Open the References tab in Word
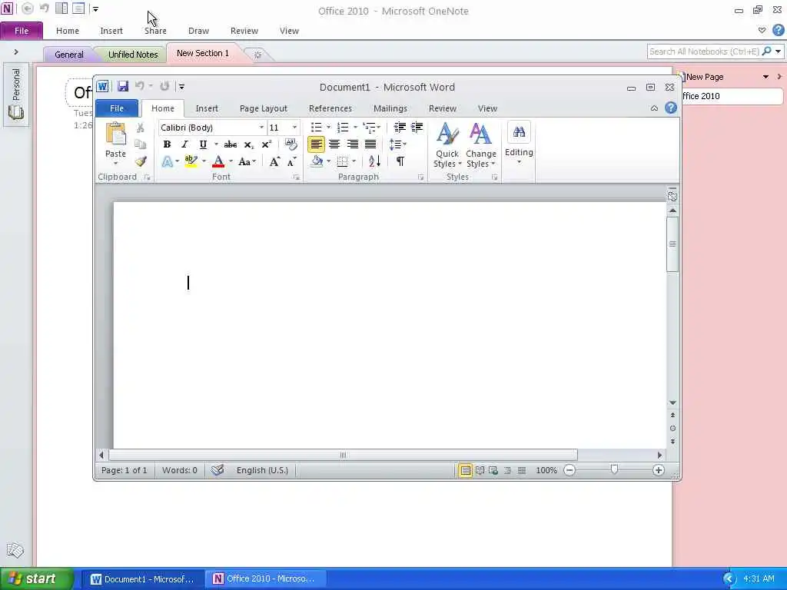Viewport: 787px width, 590px height. tap(330, 108)
